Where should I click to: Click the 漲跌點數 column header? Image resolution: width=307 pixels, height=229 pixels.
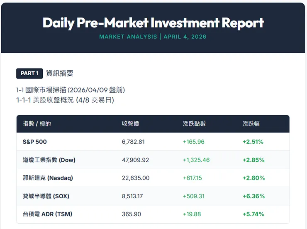click(x=194, y=123)
